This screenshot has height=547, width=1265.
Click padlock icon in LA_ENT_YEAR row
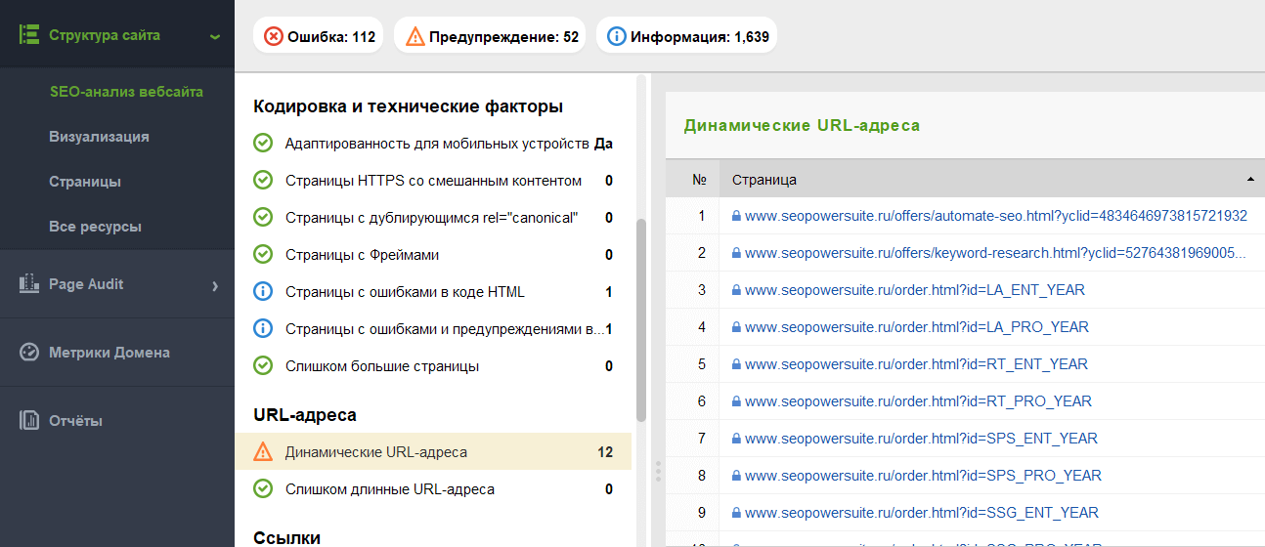pos(736,290)
